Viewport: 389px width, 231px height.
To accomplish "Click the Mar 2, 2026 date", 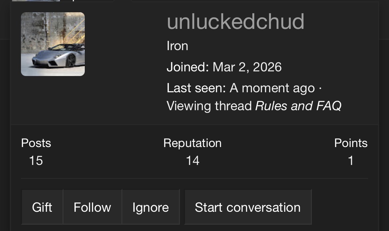I will [247, 67].
